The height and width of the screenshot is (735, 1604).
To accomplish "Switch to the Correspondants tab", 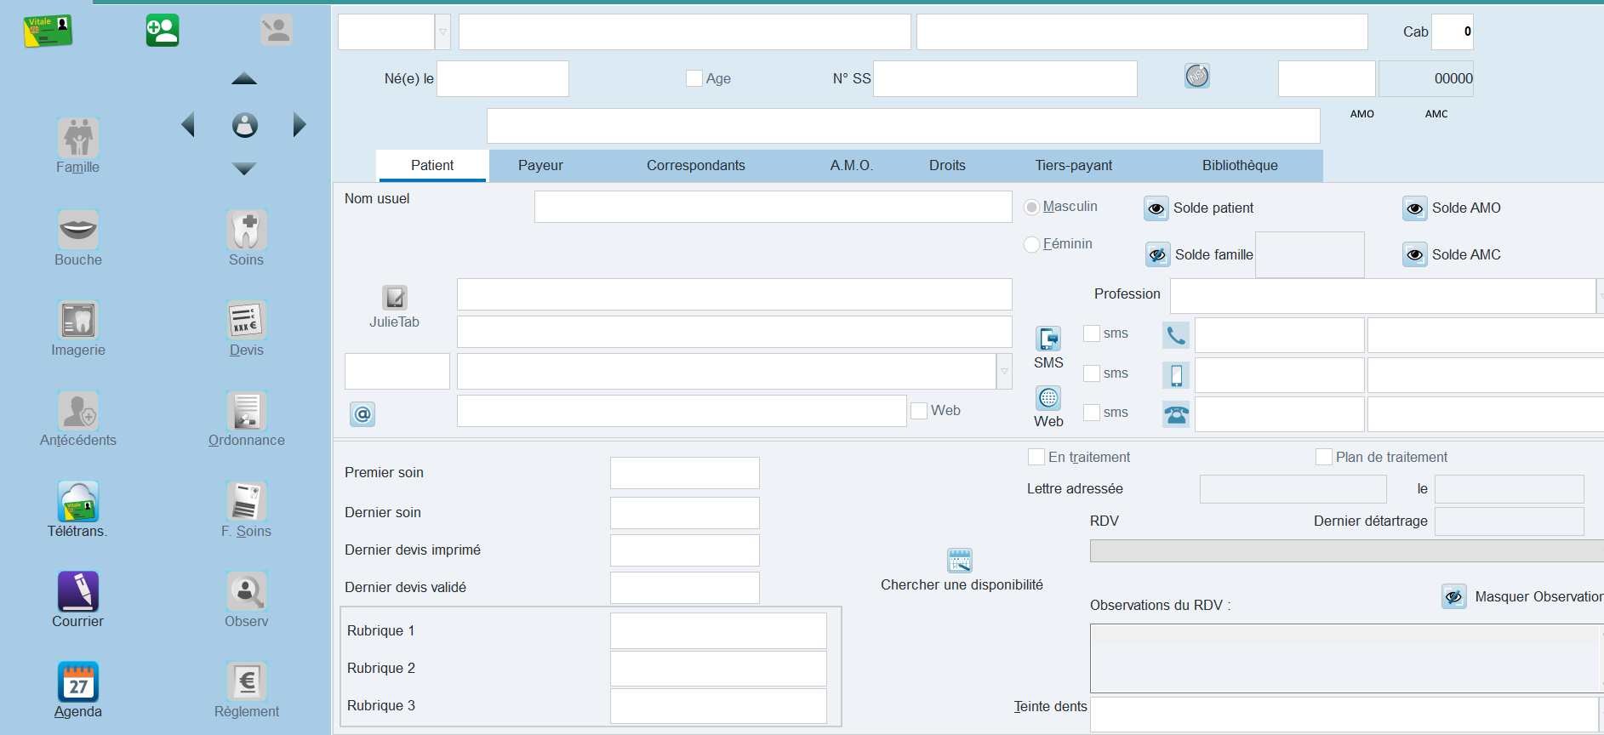I will pyautogui.click(x=696, y=166).
